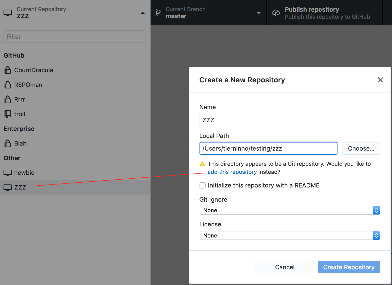
Task: Enable Initialize this repository with a README
Action: coord(202,185)
